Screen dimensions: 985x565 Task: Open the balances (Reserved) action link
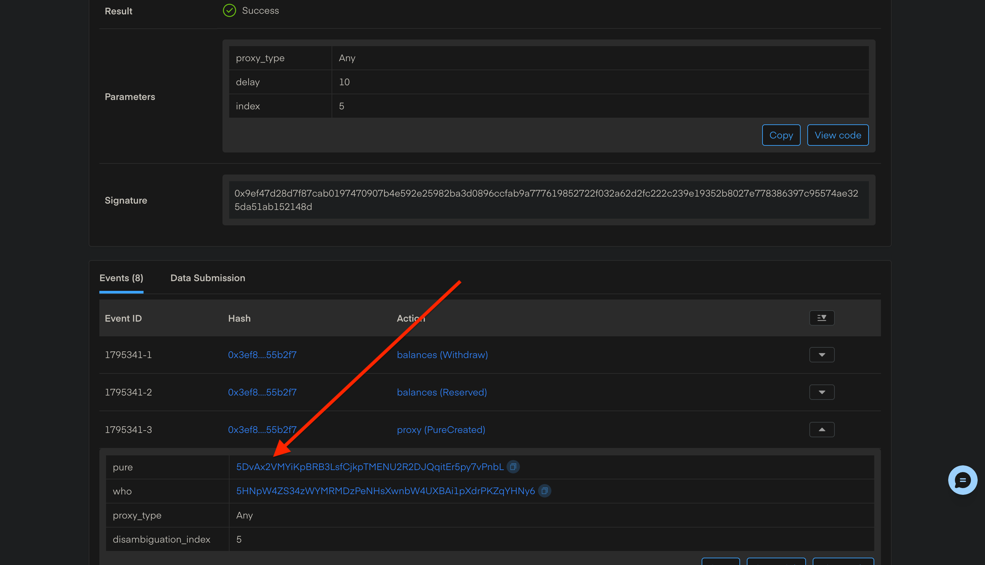tap(442, 392)
